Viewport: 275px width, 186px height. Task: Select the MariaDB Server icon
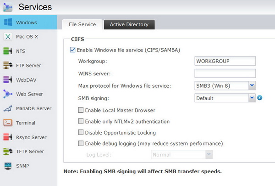coord(8,108)
